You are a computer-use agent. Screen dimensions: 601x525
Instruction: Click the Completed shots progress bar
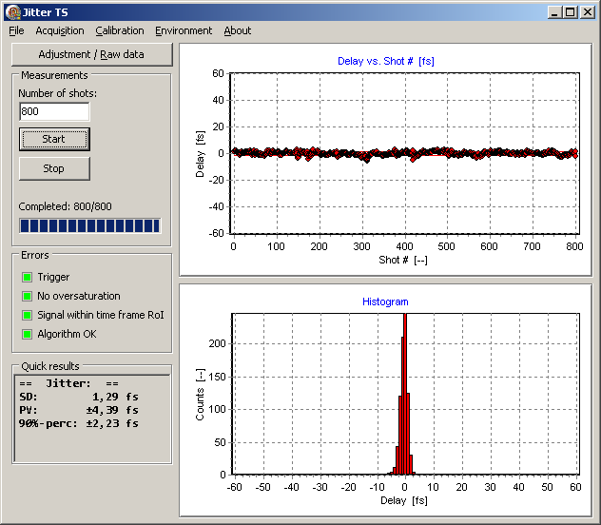tap(90, 226)
